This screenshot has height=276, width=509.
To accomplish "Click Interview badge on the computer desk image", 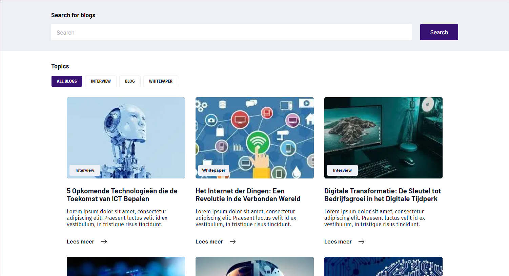I will (x=342, y=170).
